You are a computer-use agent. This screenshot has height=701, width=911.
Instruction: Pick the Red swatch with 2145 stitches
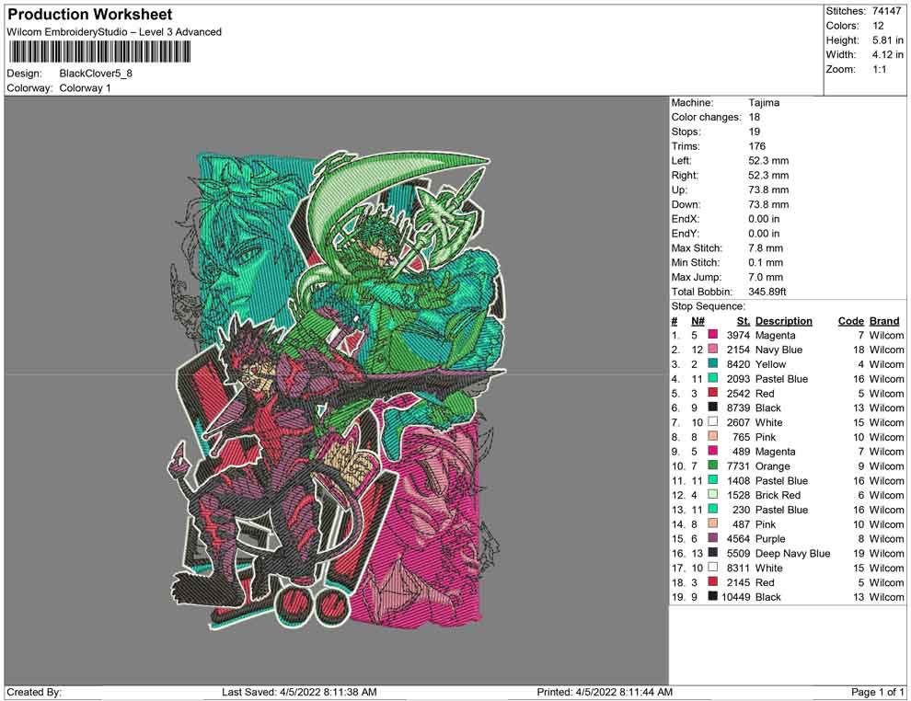713,581
